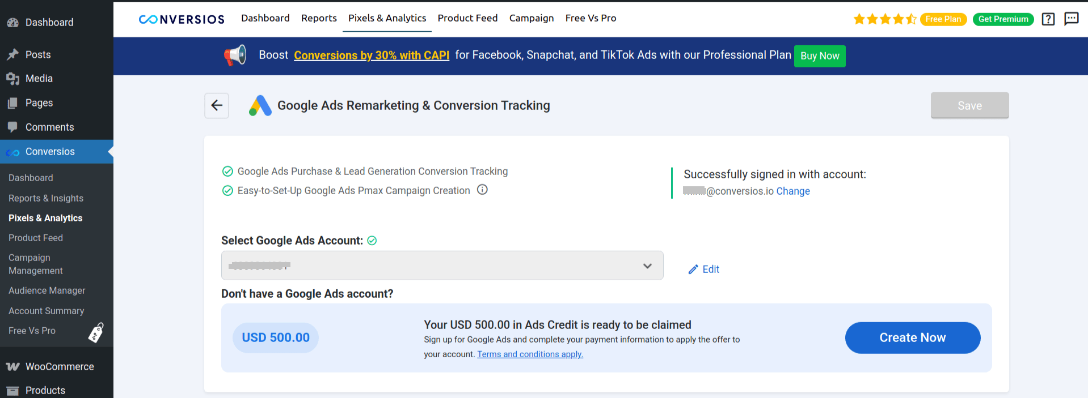1088x398 pixels.
Task: Click the Get Premium button
Action: (x=1003, y=19)
